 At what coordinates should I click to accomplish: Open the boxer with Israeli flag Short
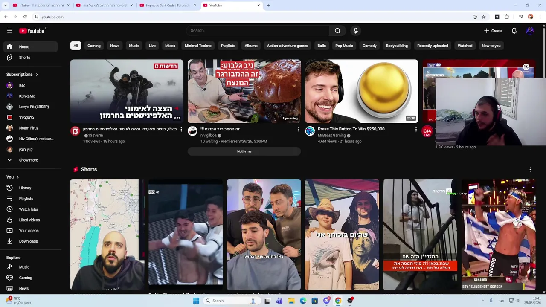point(498,235)
